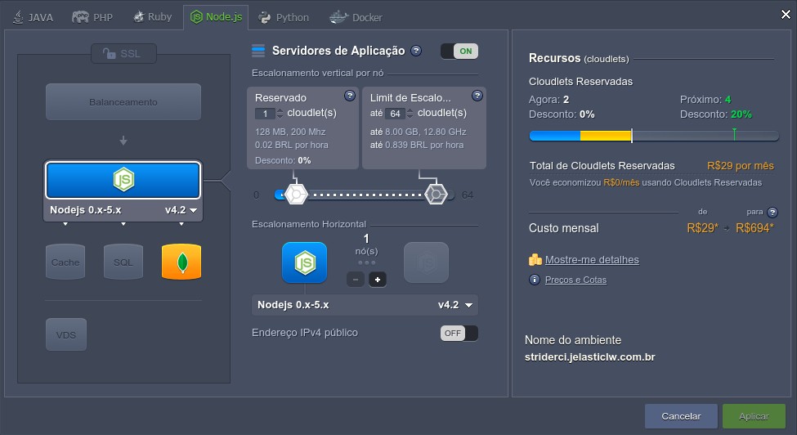Screen dimensions: 797x435
Task: Select the MongoDB NoSQL database node
Action: (181, 262)
